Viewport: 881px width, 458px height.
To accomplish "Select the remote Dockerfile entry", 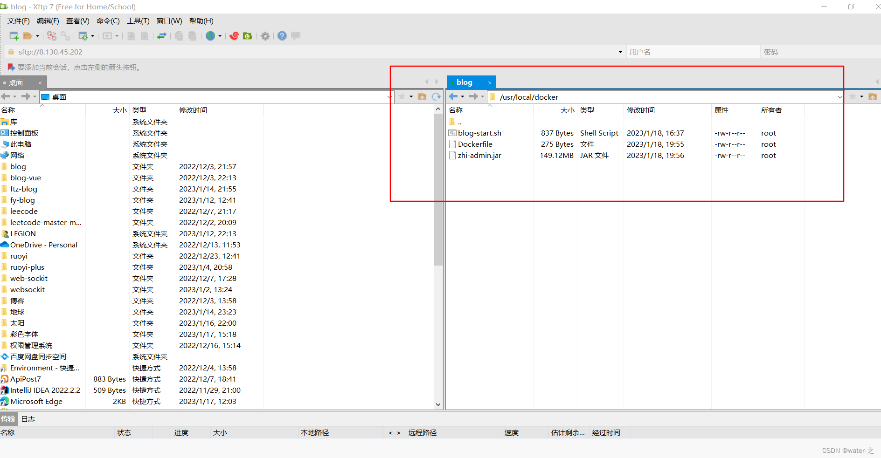I will (475, 144).
